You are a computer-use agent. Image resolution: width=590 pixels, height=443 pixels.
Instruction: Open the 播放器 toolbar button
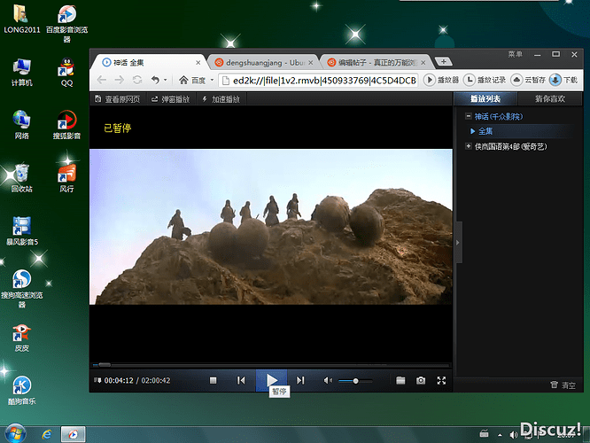pos(441,80)
